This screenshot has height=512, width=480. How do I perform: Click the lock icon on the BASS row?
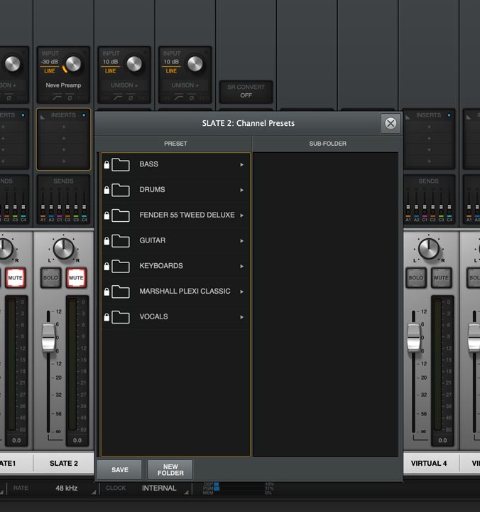click(107, 164)
